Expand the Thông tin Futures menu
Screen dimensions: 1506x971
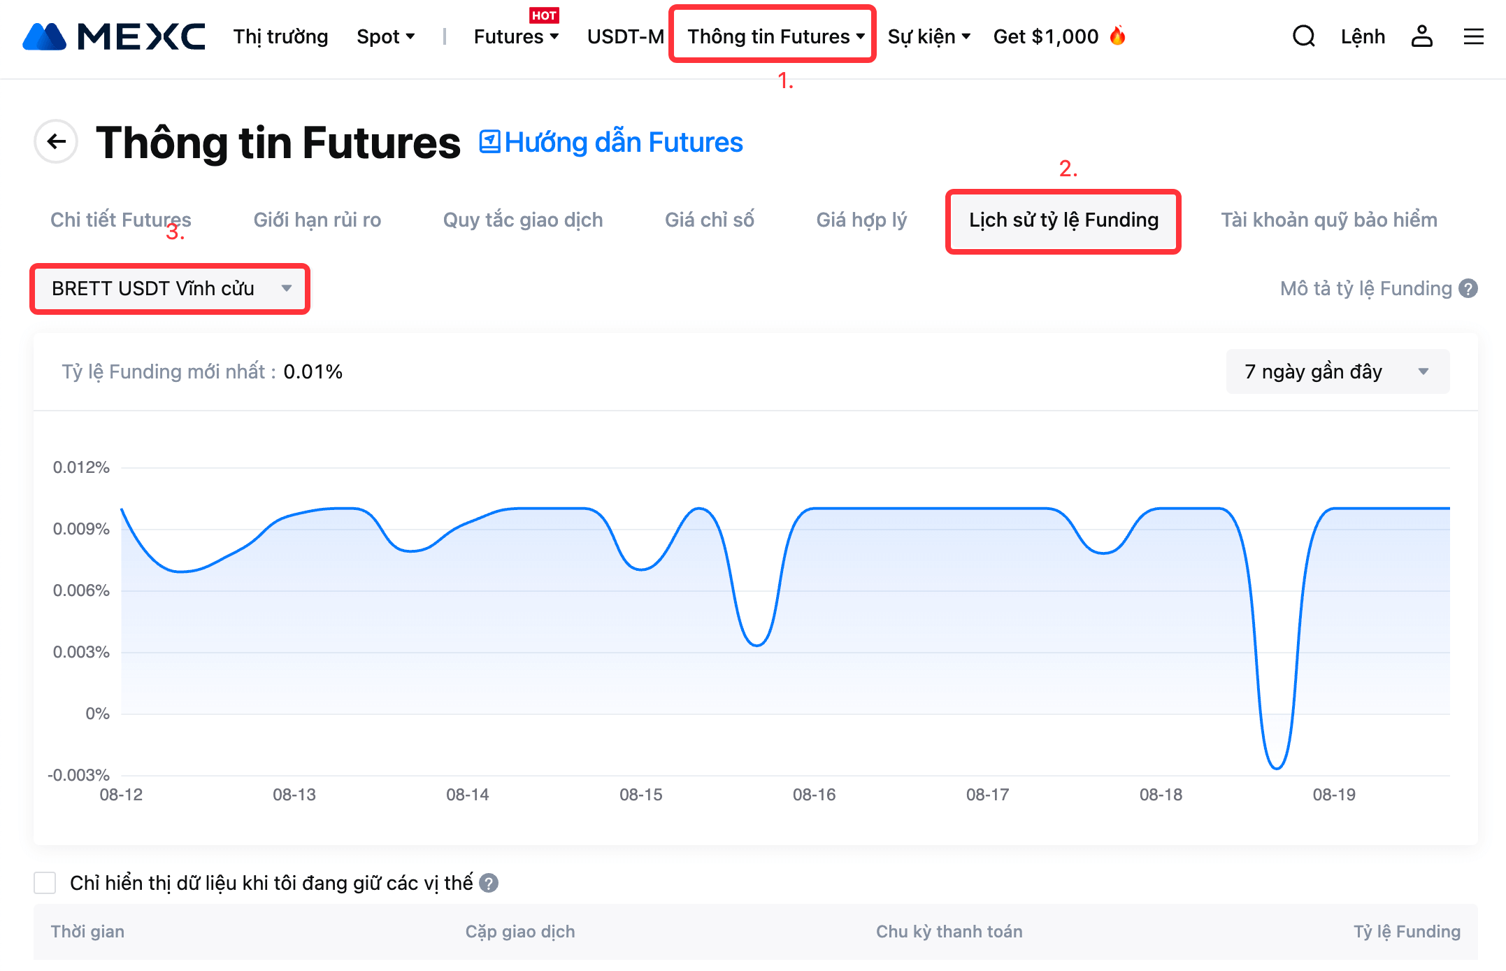click(775, 36)
